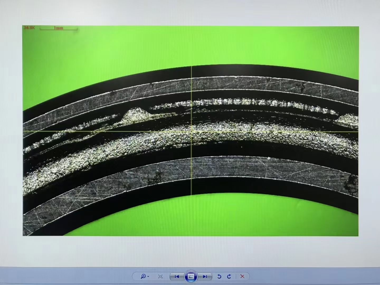Open the zoom magnifier control
The image size is (380, 285).
tap(143, 276)
